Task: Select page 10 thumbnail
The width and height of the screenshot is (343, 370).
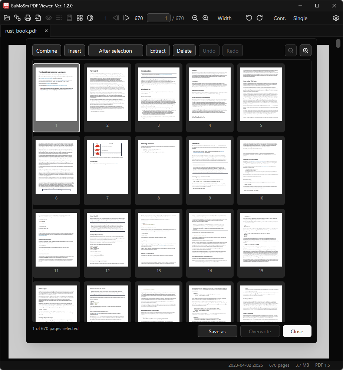Action: pyautogui.click(x=261, y=171)
